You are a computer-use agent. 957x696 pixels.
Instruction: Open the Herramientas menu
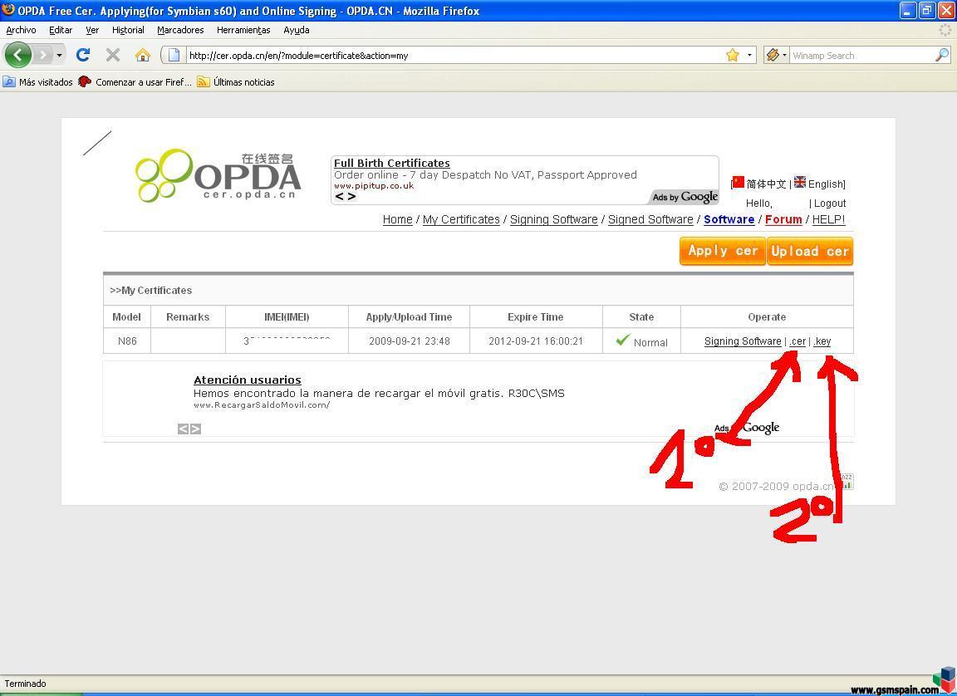[243, 30]
